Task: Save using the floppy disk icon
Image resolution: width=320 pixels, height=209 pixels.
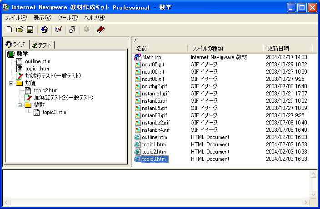Action: (x=30, y=30)
